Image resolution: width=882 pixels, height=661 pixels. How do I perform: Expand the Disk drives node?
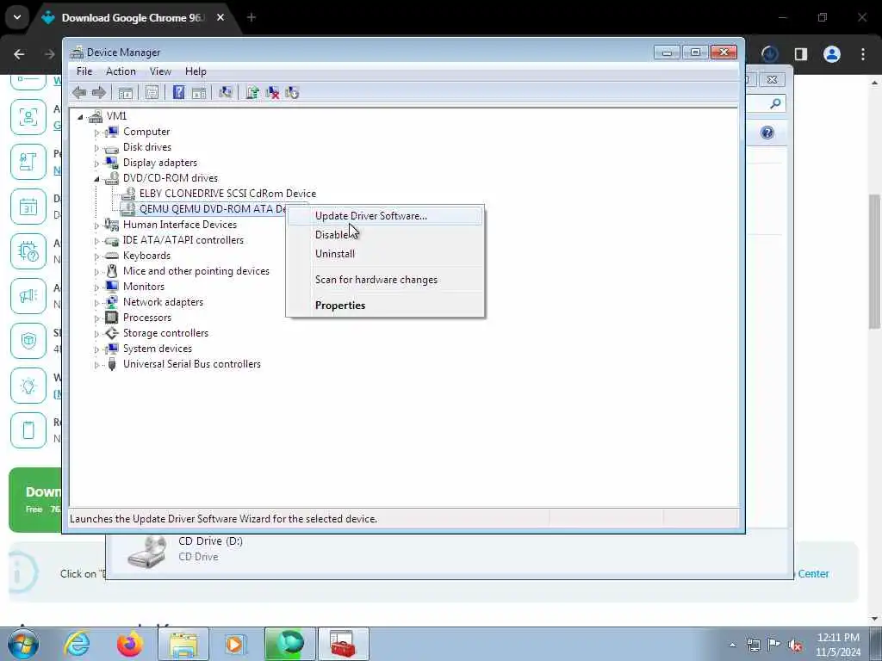coord(96,148)
